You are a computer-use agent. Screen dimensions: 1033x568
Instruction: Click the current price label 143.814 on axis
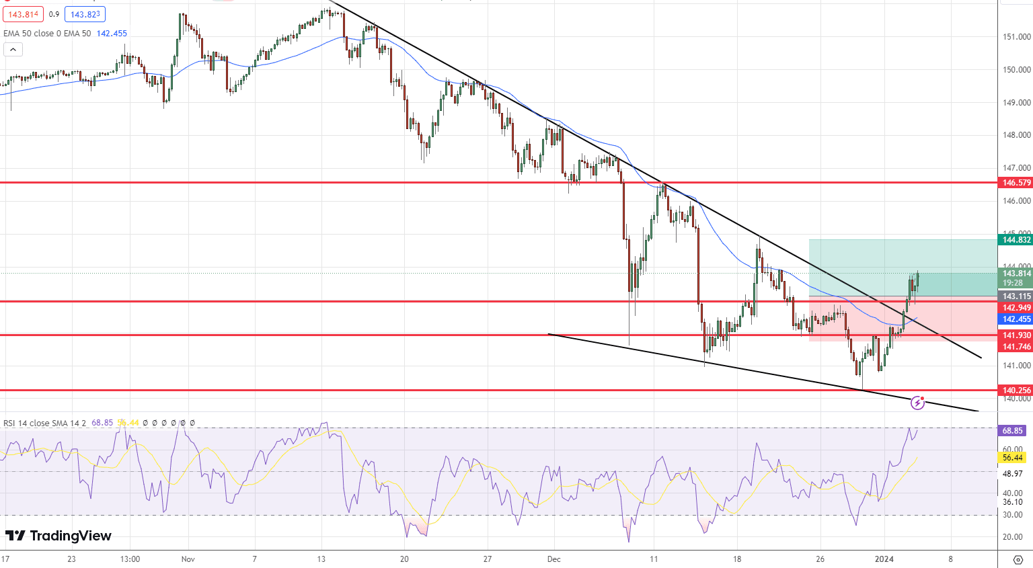[x=1016, y=278]
